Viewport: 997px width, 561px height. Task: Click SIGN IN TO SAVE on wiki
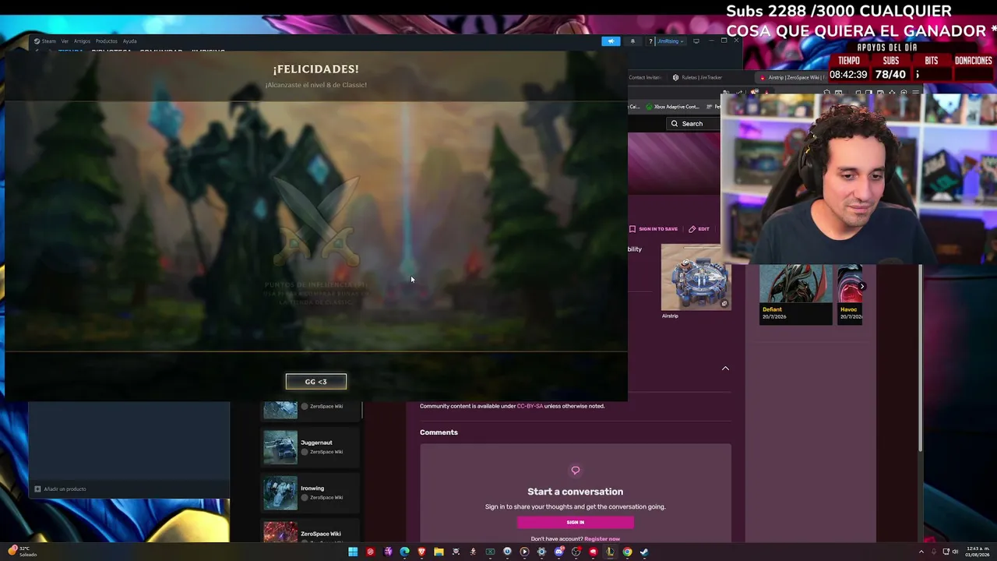(x=654, y=229)
